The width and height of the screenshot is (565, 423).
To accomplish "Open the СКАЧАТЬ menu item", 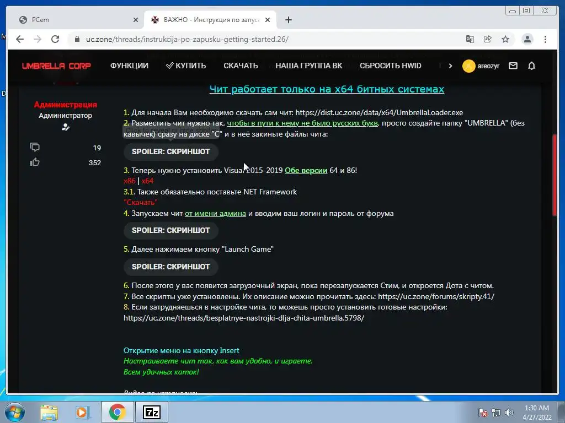I will [241, 66].
